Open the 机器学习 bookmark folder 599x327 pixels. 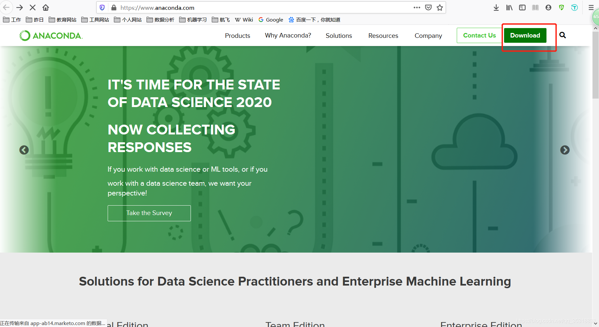pos(193,20)
